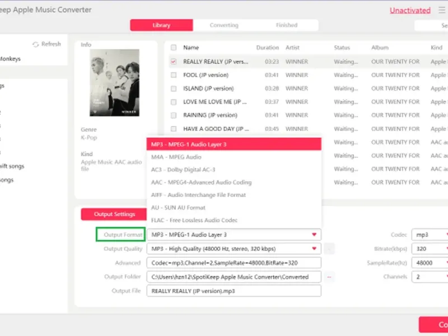Screen dimensions: 448x336
Task: Check the LOVE ME LOVE ME checkbox
Action: pyautogui.click(x=174, y=102)
